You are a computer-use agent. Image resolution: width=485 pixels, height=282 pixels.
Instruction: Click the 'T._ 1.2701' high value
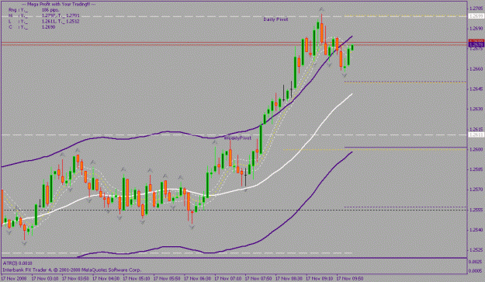click(68, 16)
